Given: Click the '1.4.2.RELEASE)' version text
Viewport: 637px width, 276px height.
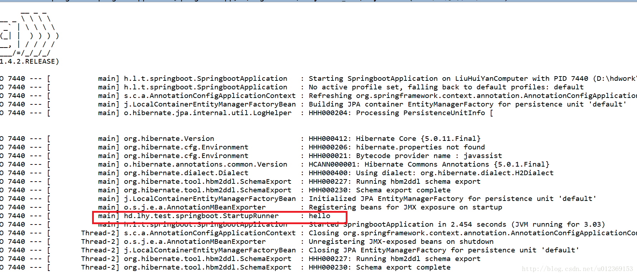Looking at the screenshot, I should (29, 61).
